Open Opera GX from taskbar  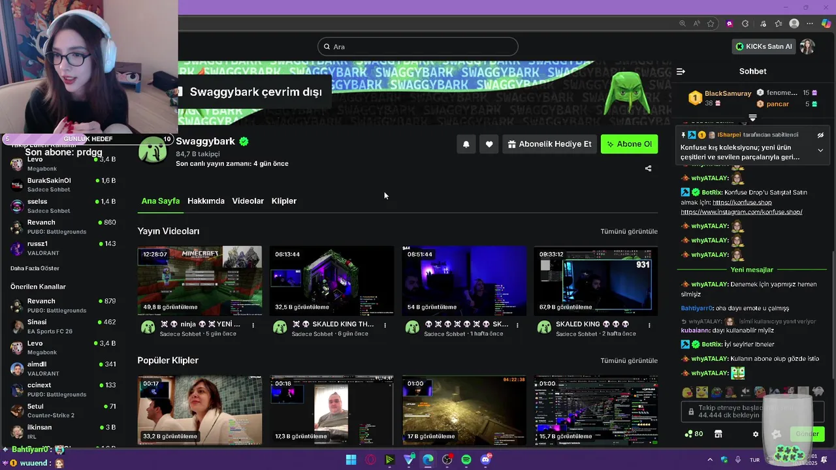[x=370, y=460]
